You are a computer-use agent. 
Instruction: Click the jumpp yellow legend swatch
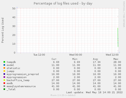point(4,71)
